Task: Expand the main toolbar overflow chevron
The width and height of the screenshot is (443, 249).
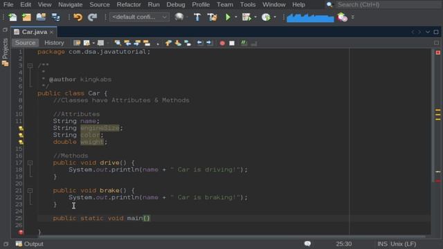Action: point(352,17)
